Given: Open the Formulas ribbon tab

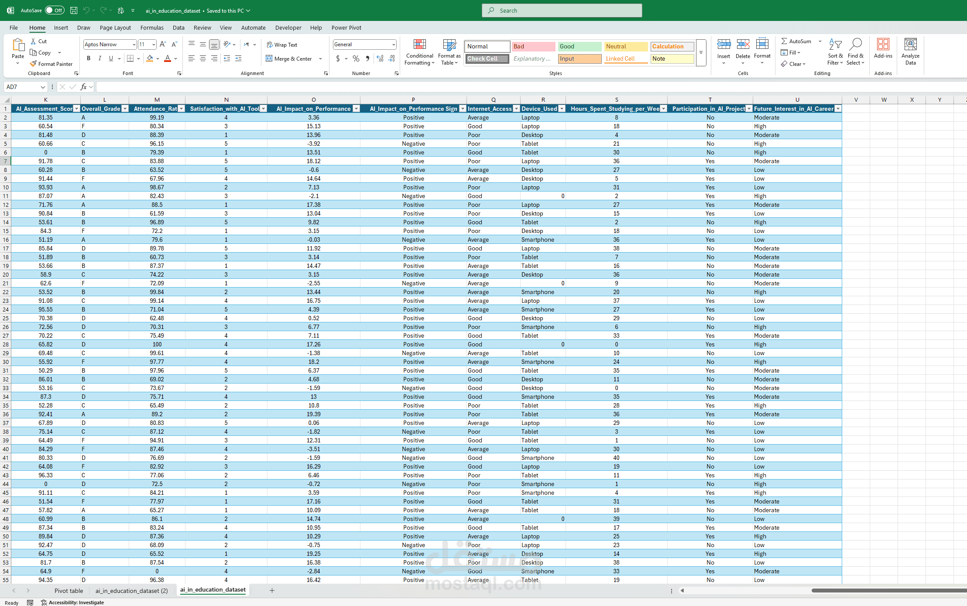Looking at the screenshot, I should tap(152, 27).
